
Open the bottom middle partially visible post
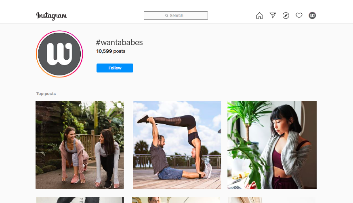click(x=176, y=200)
